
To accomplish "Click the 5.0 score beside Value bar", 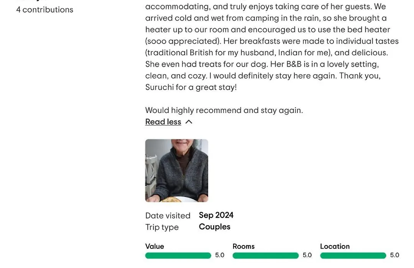I will [x=220, y=255].
